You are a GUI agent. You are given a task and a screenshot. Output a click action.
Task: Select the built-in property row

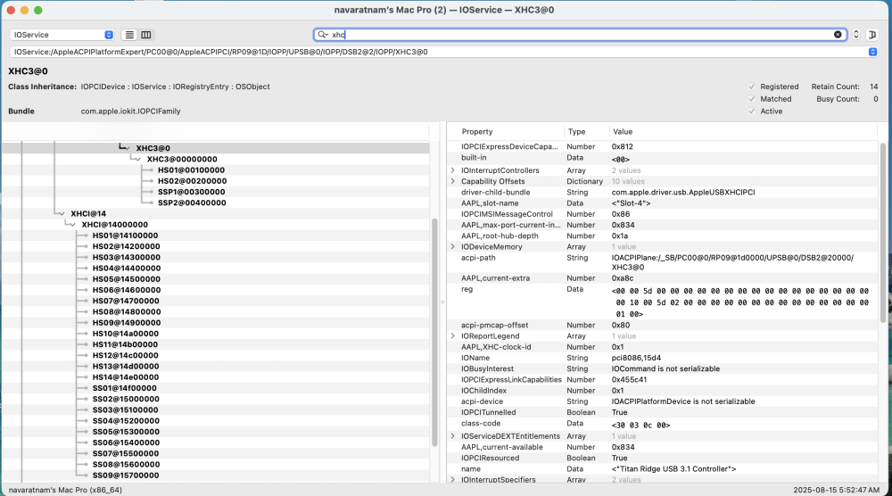coord(663,158)
